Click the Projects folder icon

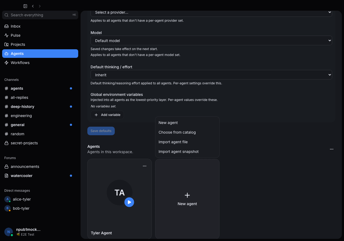(6, 44)
